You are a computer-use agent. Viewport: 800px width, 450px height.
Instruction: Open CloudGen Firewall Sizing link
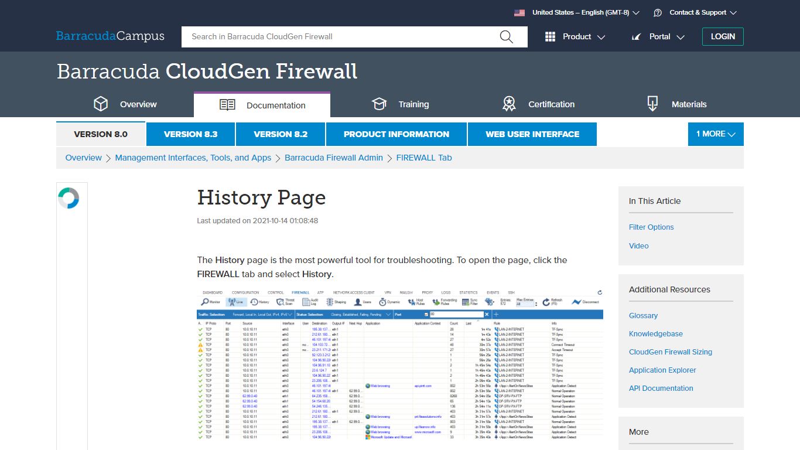point(671,352)
